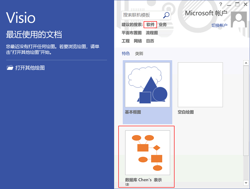Viewport: 250px width, 189px height.
Task: Click the Microsoft 帐户 heading
Action: [206, 13]
